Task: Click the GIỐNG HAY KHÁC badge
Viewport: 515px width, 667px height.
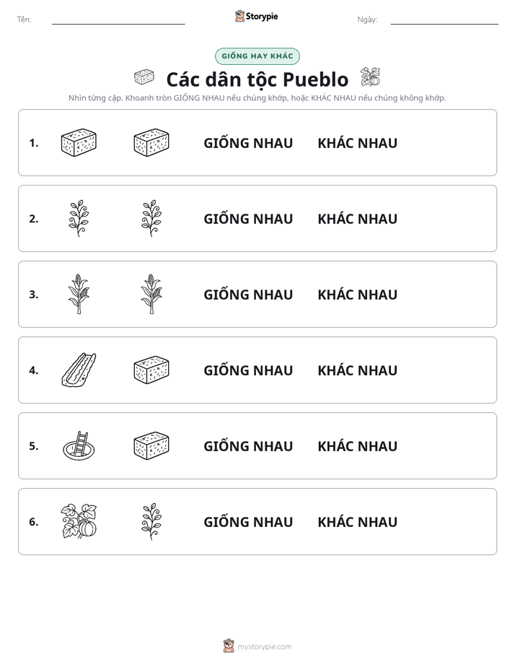Action: [x=257, y=56]
